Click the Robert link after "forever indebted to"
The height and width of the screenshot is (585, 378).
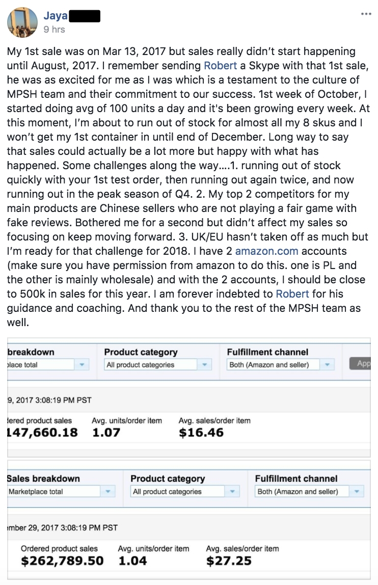point(292,294)
